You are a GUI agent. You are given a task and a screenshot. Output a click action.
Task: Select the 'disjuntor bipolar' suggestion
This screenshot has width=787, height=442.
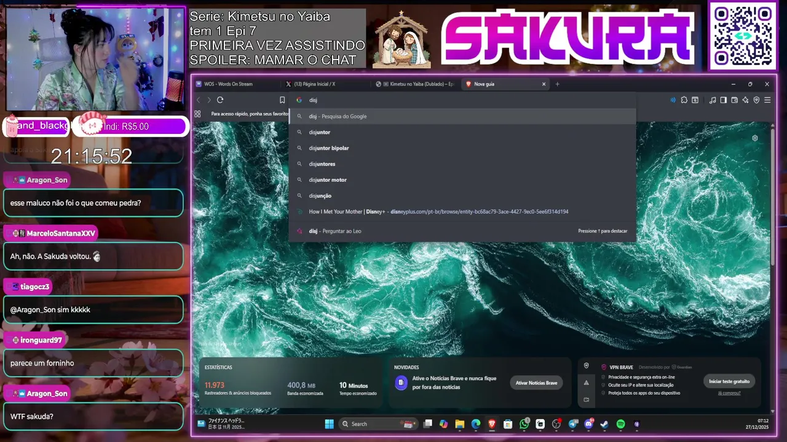[x=462, y=148]
